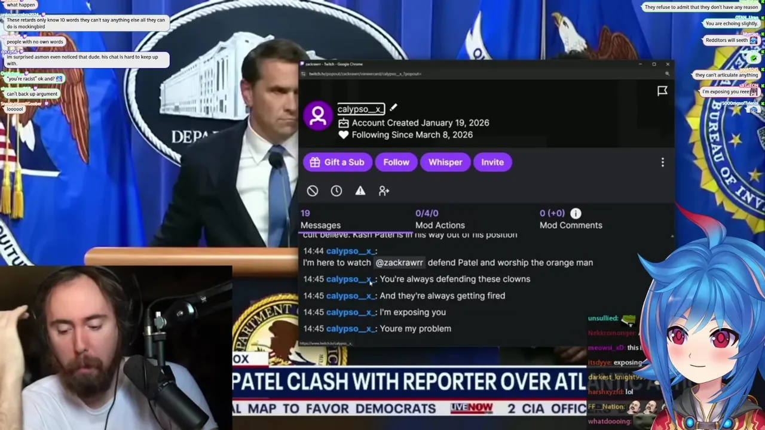Image resolution: width=765 pixels, height=430 pixels.
Task: Click the report flag icon
Action: (662, 91)
